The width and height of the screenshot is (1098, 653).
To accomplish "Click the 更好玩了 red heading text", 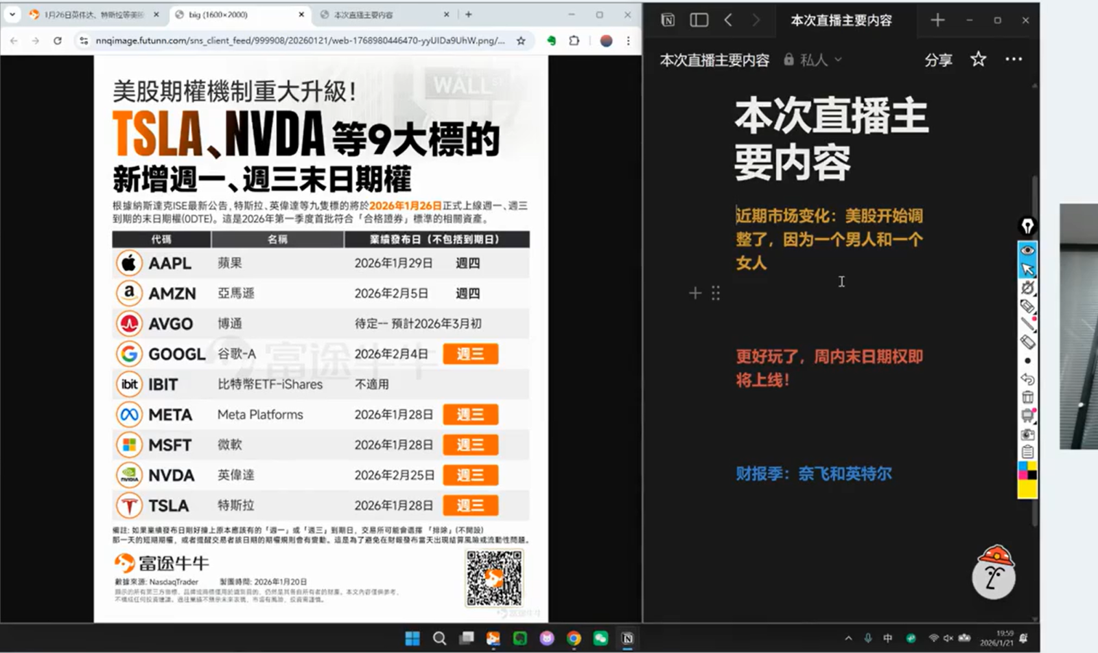I will click(x=829, y=368).
